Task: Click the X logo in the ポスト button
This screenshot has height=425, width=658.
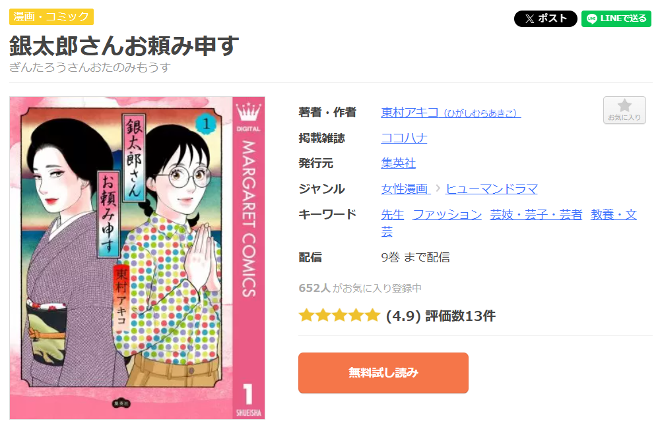Action: [x=529, y=19]
